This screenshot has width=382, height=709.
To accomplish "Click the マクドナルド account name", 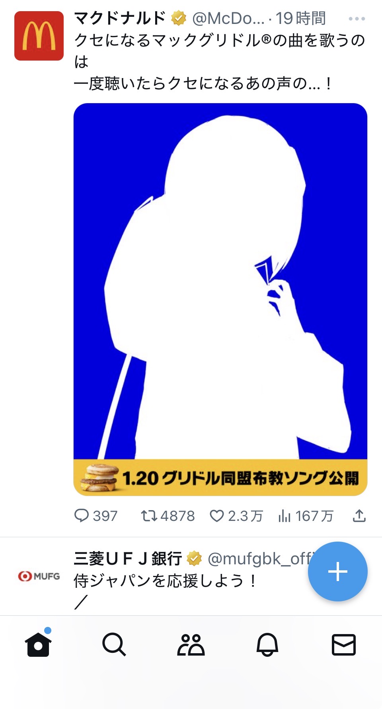I will pos(120,18).
